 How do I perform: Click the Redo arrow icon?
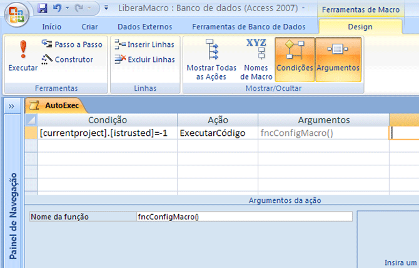click(79, 8)
